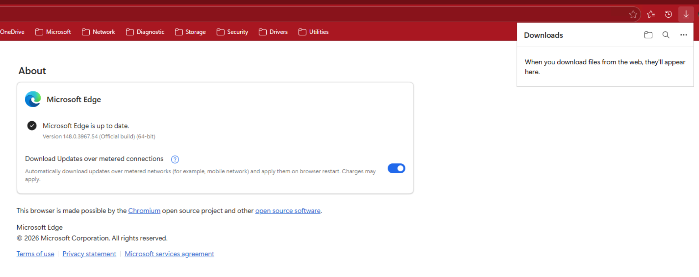Click the 2026 Microsoft Corporation copyright text

coord(92,238)
